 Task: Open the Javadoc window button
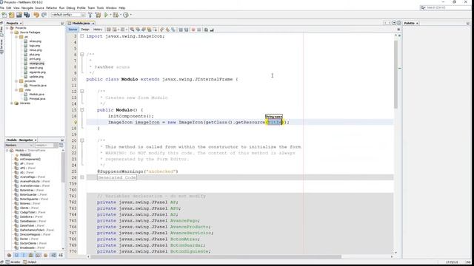(13, 262)
